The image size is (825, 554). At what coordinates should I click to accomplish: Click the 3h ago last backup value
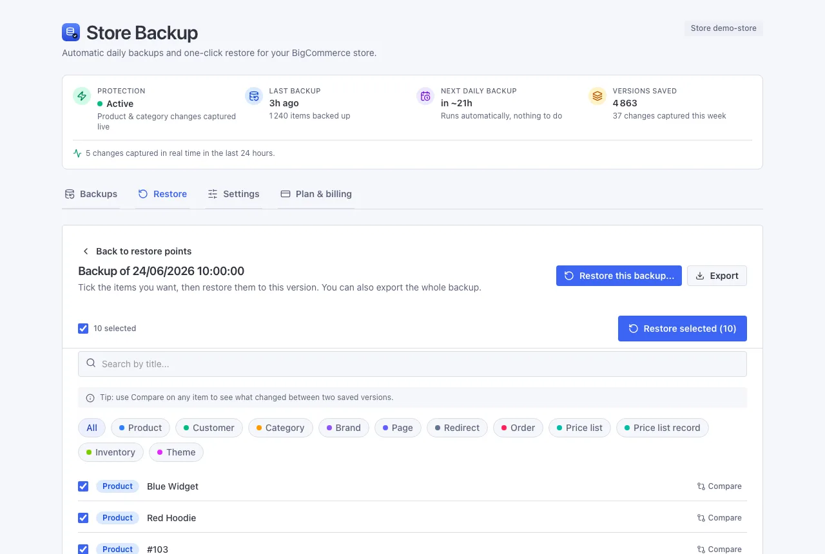tap(284, 103)
